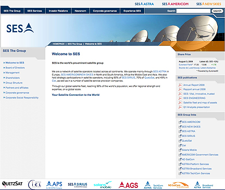The height and width of the screenshot is (190, 225).
Task: Click the external link icon beside Solaris Mobile
Action: point(180,150)
